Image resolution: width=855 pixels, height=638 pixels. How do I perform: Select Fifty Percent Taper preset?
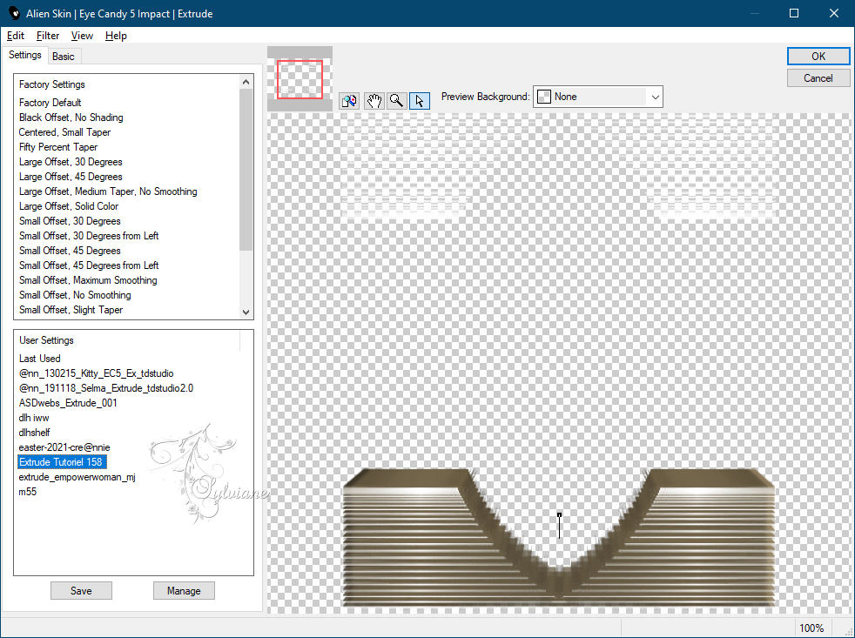click(x=58, y=147)
